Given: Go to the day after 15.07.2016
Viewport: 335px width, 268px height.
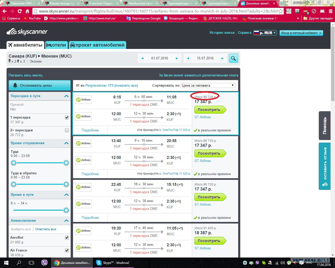Looking at the screenshot, I should pos(222,58).
